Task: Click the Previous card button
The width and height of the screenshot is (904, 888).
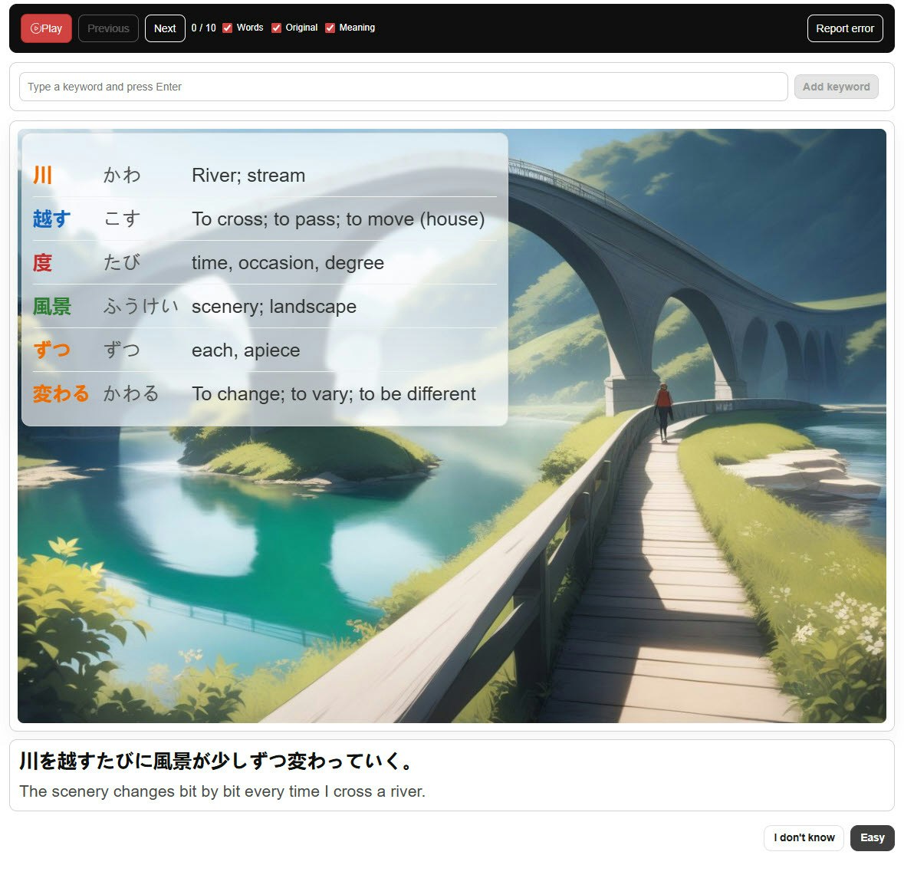Action: pyautogui.click(x=107, y=28)
